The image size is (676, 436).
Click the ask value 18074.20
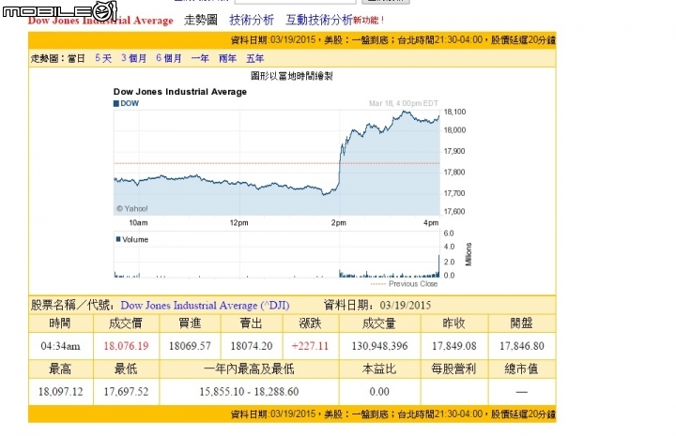252,346
